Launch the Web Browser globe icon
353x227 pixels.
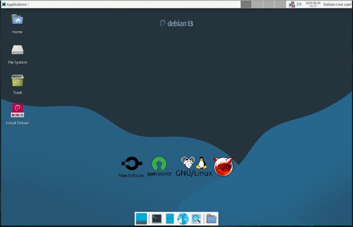click(183, 219)
